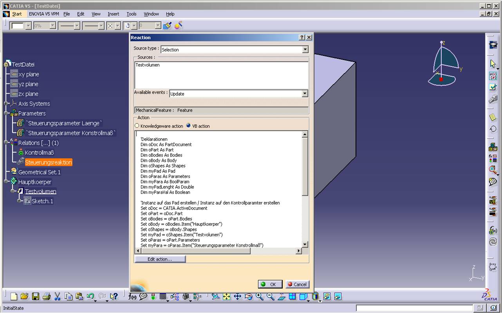Click the Macros with VB icon
502x313 pixels.
point(493,201)
